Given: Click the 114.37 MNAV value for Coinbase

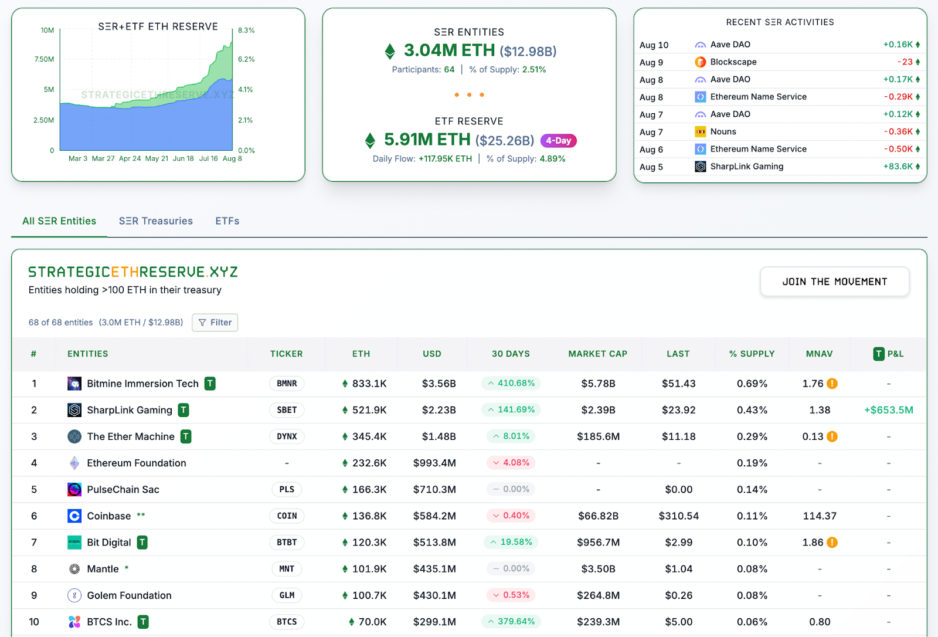Looking at the screenshot, I should (x=820, y=516).
